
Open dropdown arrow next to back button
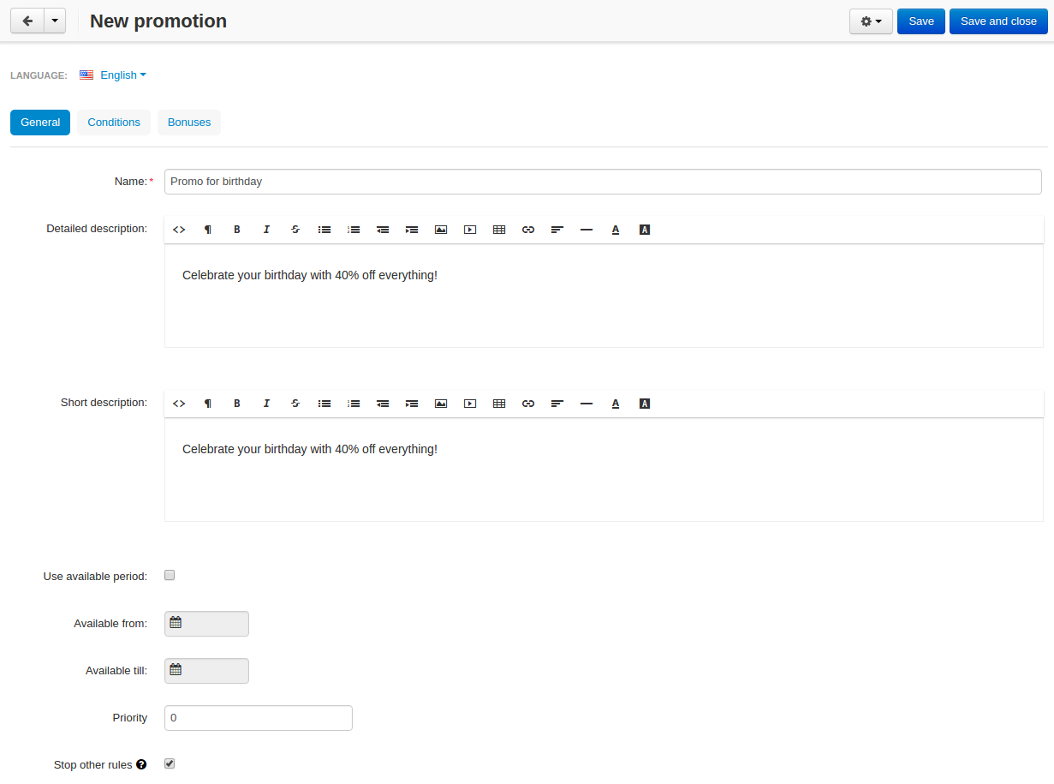(55, 21)
